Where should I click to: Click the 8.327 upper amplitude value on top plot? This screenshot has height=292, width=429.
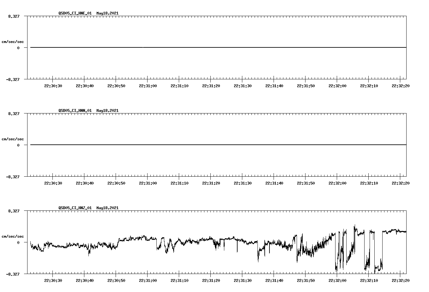pos(14,16)
